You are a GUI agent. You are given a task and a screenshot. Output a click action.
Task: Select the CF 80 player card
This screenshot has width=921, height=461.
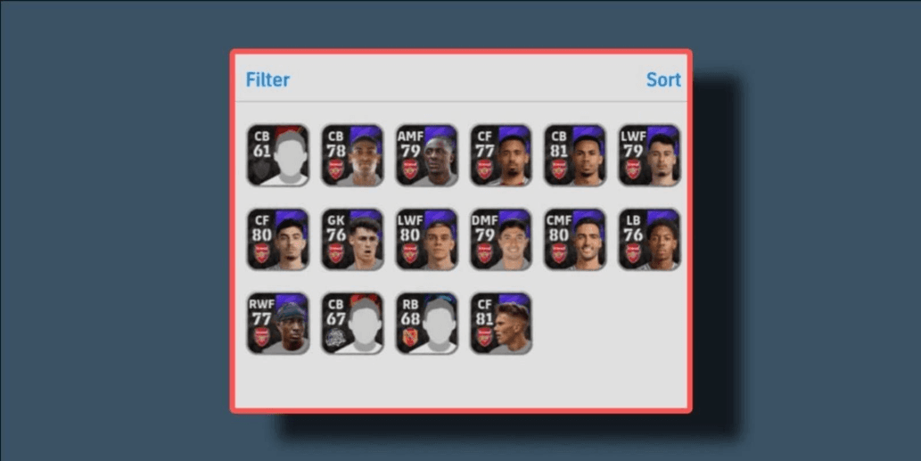click(x=278, y=240)
